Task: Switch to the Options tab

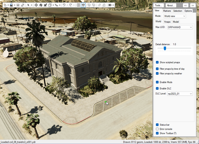Action: pos(188,11)
